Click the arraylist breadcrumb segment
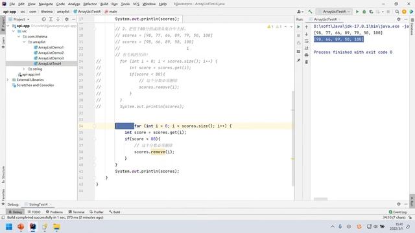The width and height of the screenshot is (415, 233). [63, 12]
